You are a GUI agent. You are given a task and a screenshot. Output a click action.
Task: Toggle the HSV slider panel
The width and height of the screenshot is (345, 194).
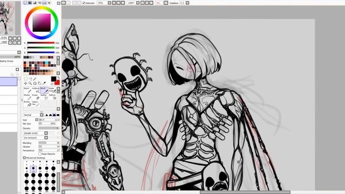[x=34, y=3]
